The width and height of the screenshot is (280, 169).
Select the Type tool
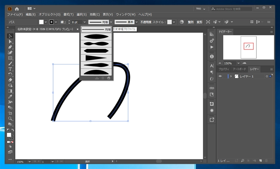pyautogui.click(x=10, y=69)
